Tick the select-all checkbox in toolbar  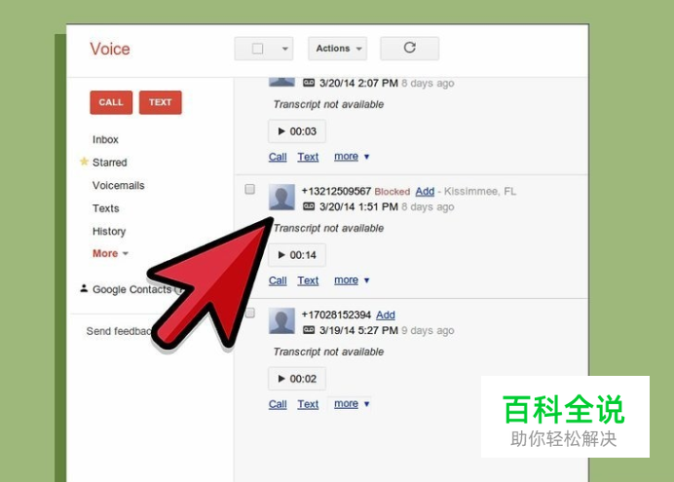pos(257,49)
